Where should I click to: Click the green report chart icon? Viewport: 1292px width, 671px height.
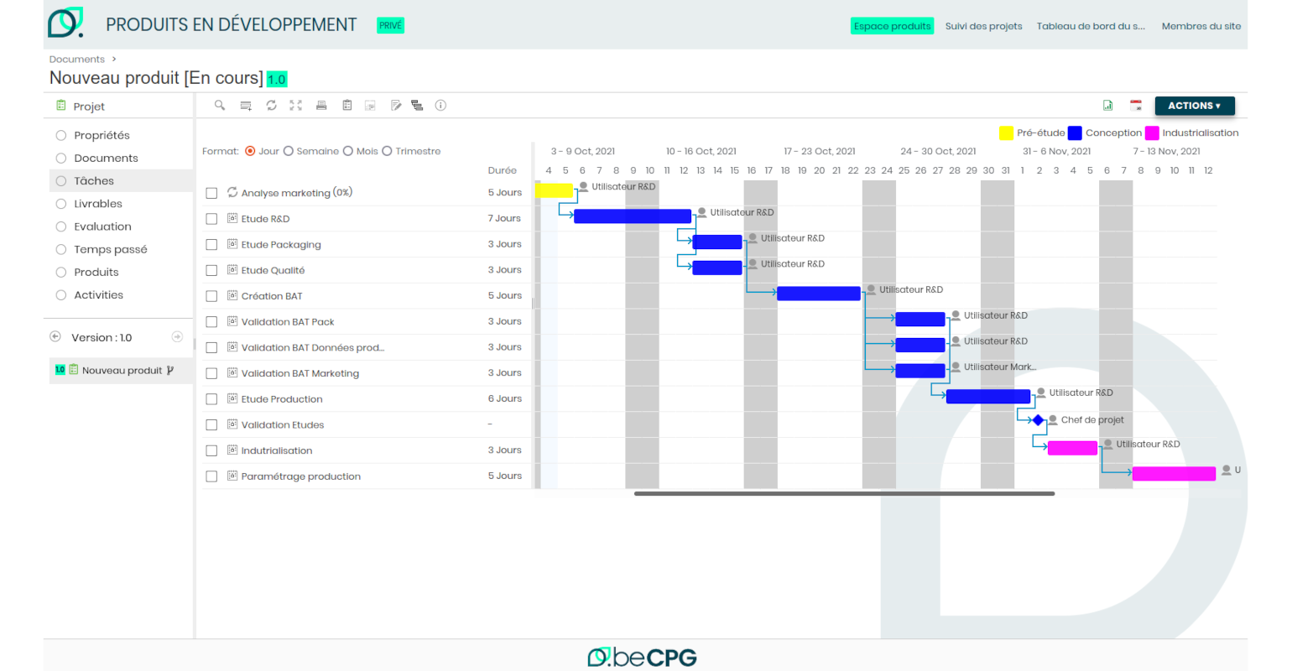pos(1108,106)
